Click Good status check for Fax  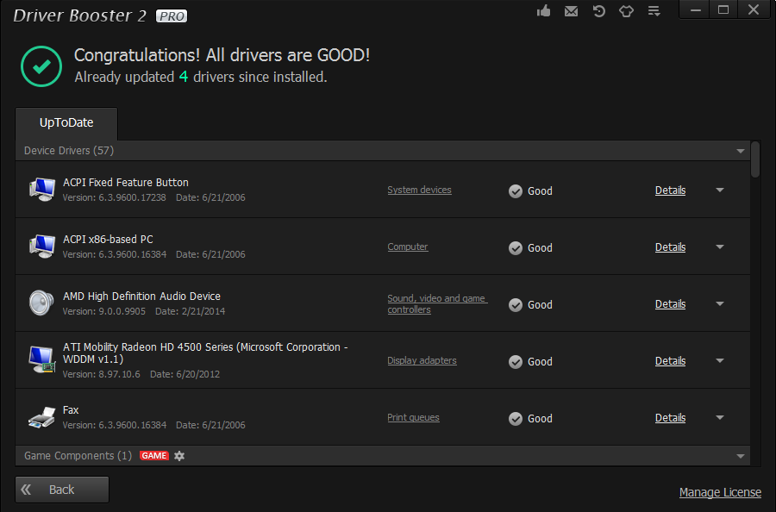tap(516, 419)
